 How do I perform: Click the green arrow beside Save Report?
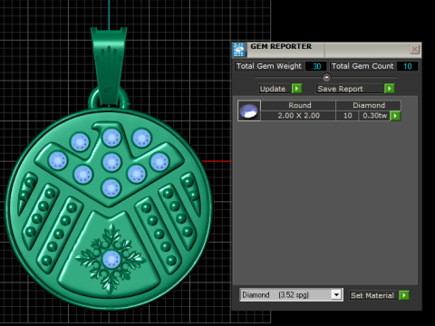pos(389,89)
